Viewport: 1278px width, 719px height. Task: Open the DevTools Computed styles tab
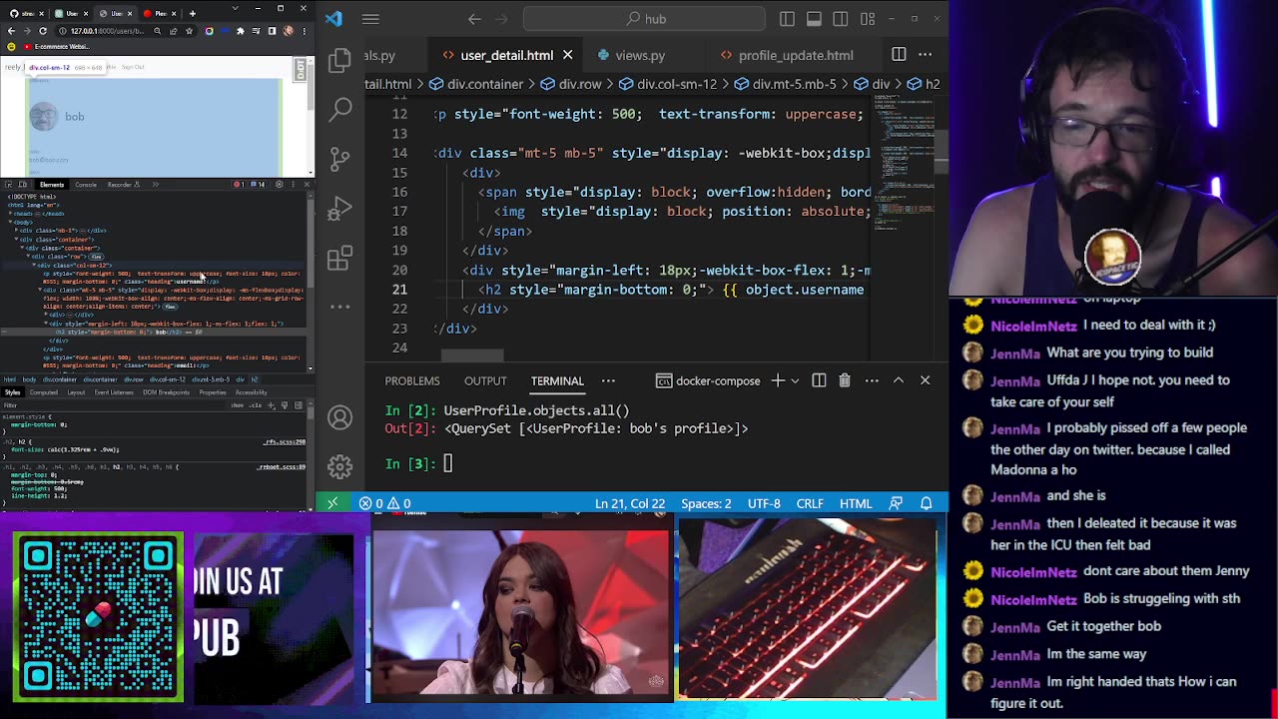tap(43, 392)
